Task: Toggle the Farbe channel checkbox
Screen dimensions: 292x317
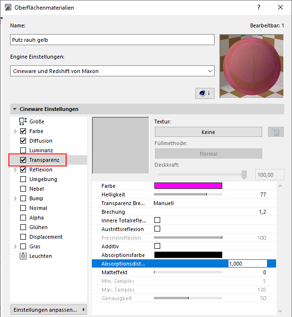Action: tap(23, 131)
